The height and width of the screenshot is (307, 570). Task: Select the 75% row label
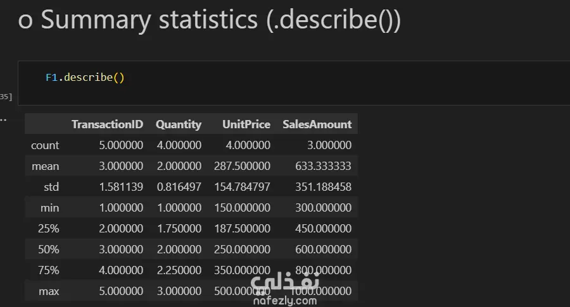point(48,270)
